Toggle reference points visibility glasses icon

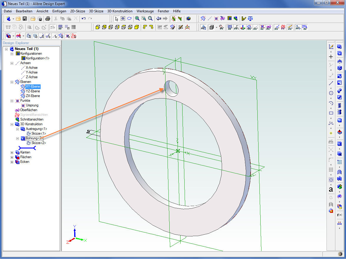click(x=262, y=27)
